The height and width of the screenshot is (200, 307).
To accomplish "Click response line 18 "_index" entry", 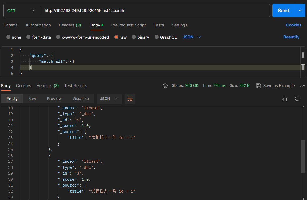I will [80, 108].
